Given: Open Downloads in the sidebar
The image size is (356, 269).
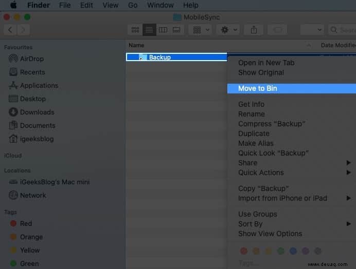Looking at the screenshot, I should (x=31, y=112).
